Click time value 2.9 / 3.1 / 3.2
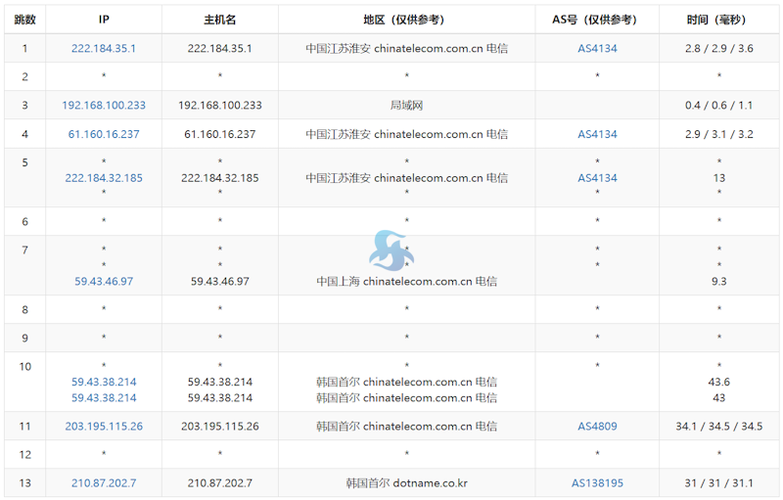The height and width of the screenshot is (500, 783). [x=719, y=134]
